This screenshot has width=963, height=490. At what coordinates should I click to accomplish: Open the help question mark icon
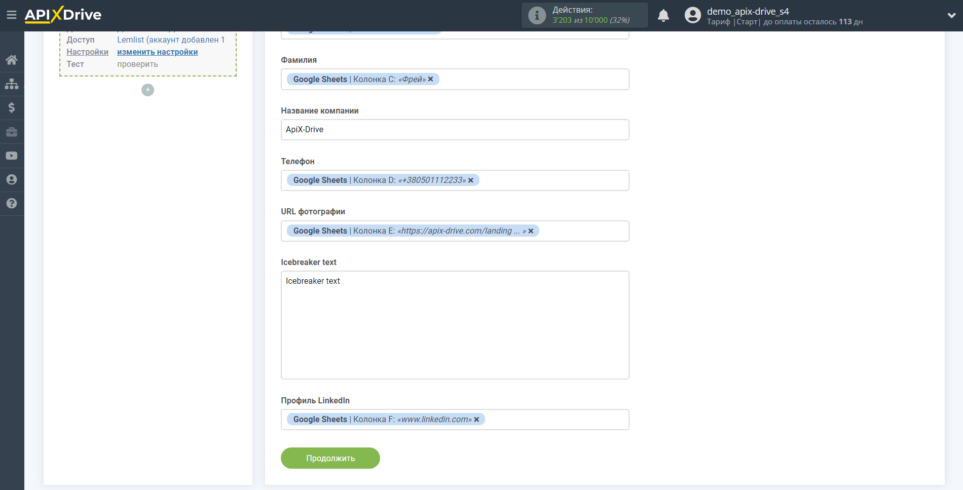(x=12, y=203)
